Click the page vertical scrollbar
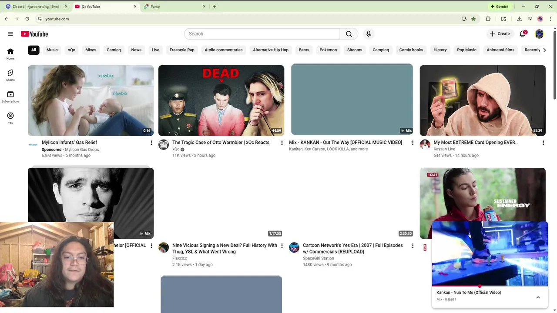The height and width of the screenshot is (313, 557). click(x=554, y=65)
